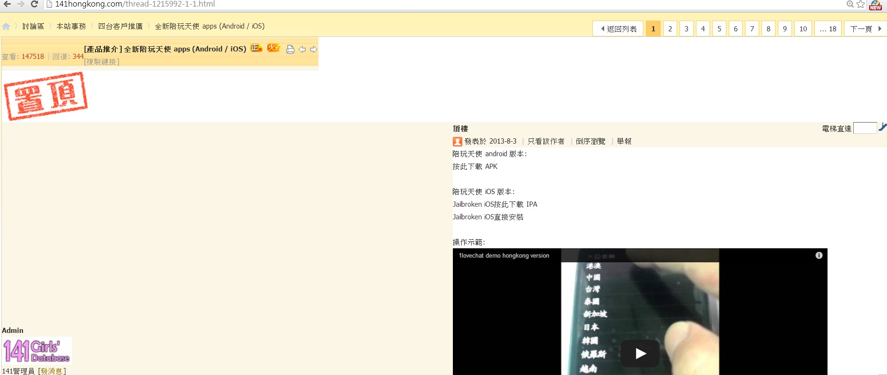This screenshot has width=887, height=375.
Task: Open the 討論區 breadcrumb link
Action: point(33,26)
